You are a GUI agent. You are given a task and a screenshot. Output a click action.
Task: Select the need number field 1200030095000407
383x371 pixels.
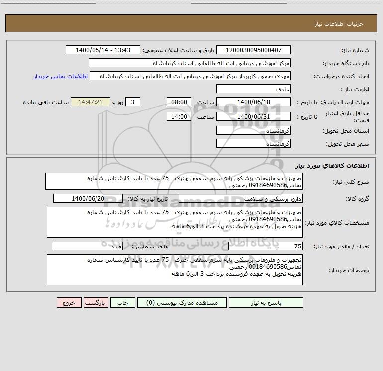coord(254,50)
